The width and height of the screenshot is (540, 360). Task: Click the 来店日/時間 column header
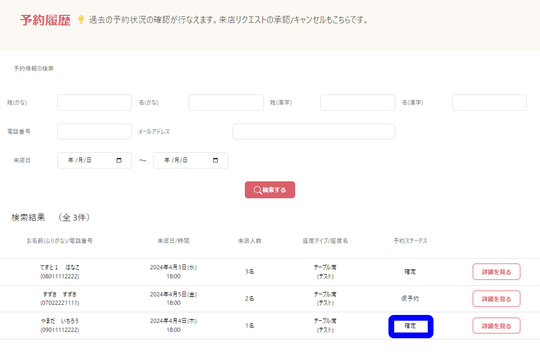tap(173, 241)
